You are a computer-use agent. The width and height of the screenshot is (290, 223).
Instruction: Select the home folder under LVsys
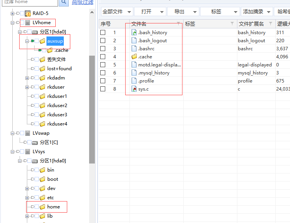click(x=54, y=207)
